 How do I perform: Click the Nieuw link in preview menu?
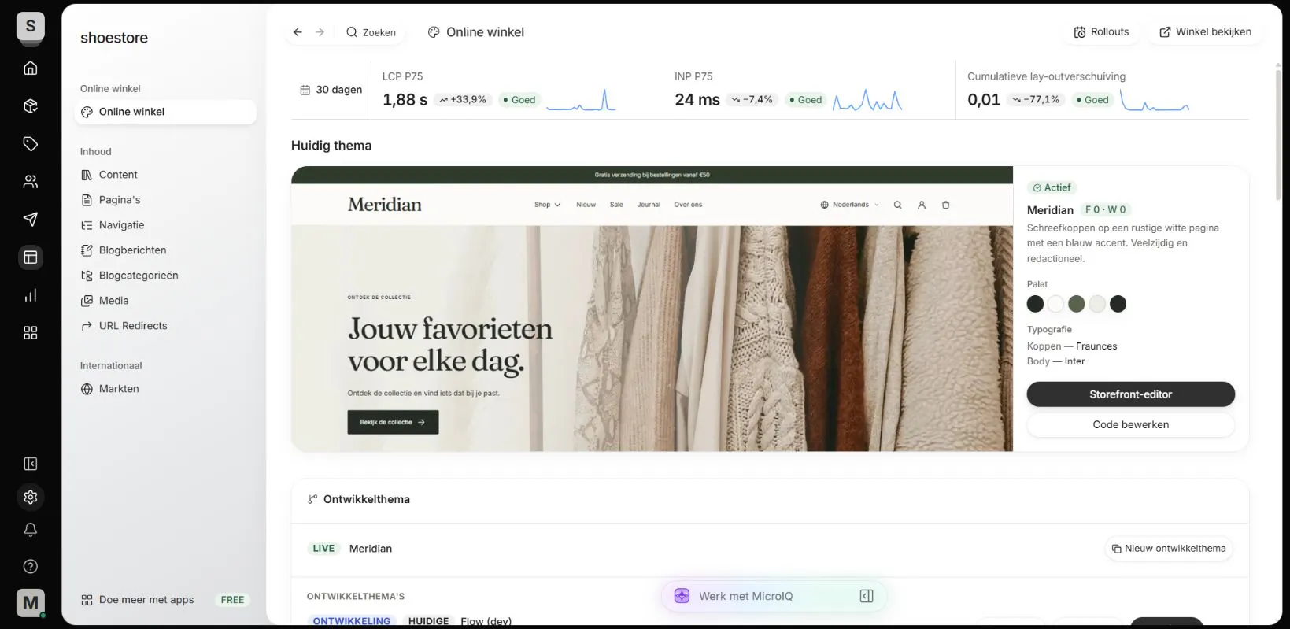[586, 205]
